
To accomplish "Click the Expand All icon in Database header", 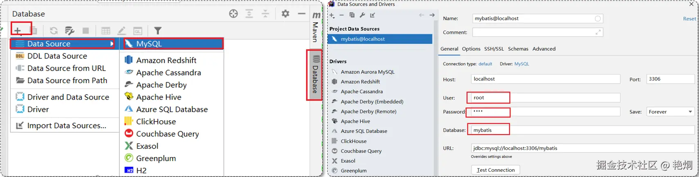I will (x=249, y=13).
